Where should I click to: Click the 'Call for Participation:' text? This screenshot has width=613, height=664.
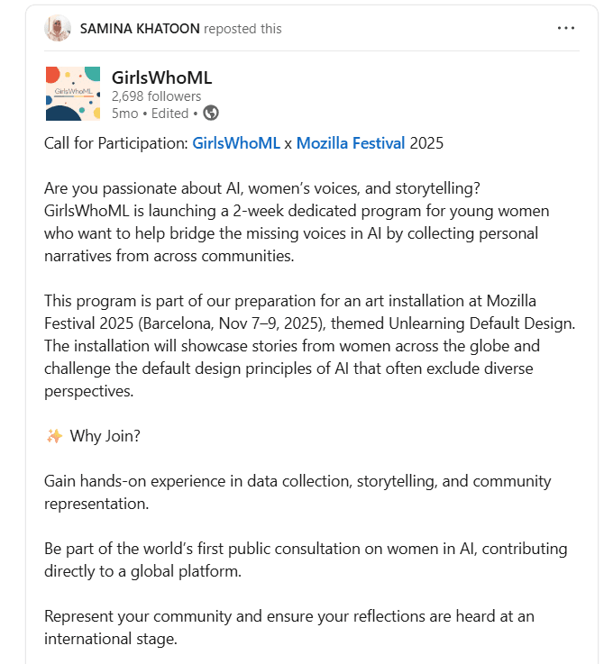point(116,143)
